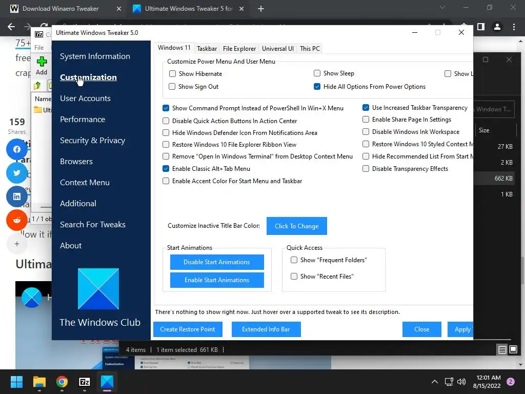The width and height of the screenshot is (525, 394).
Task: Switch to the This PC tab
Action: click(310, 49)
